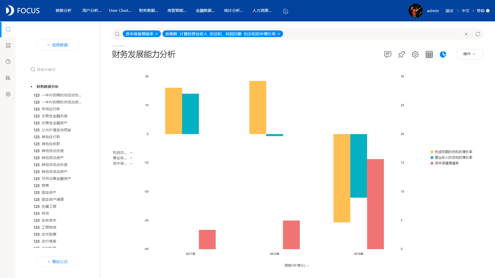Open the data source management sidebar icon
Screen dimensions: 495x278
pos(8,78)
